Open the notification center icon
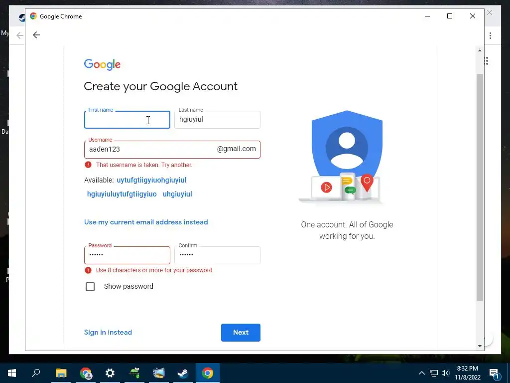510x383 pixels. pyautogui.click(x=494, y=373)
